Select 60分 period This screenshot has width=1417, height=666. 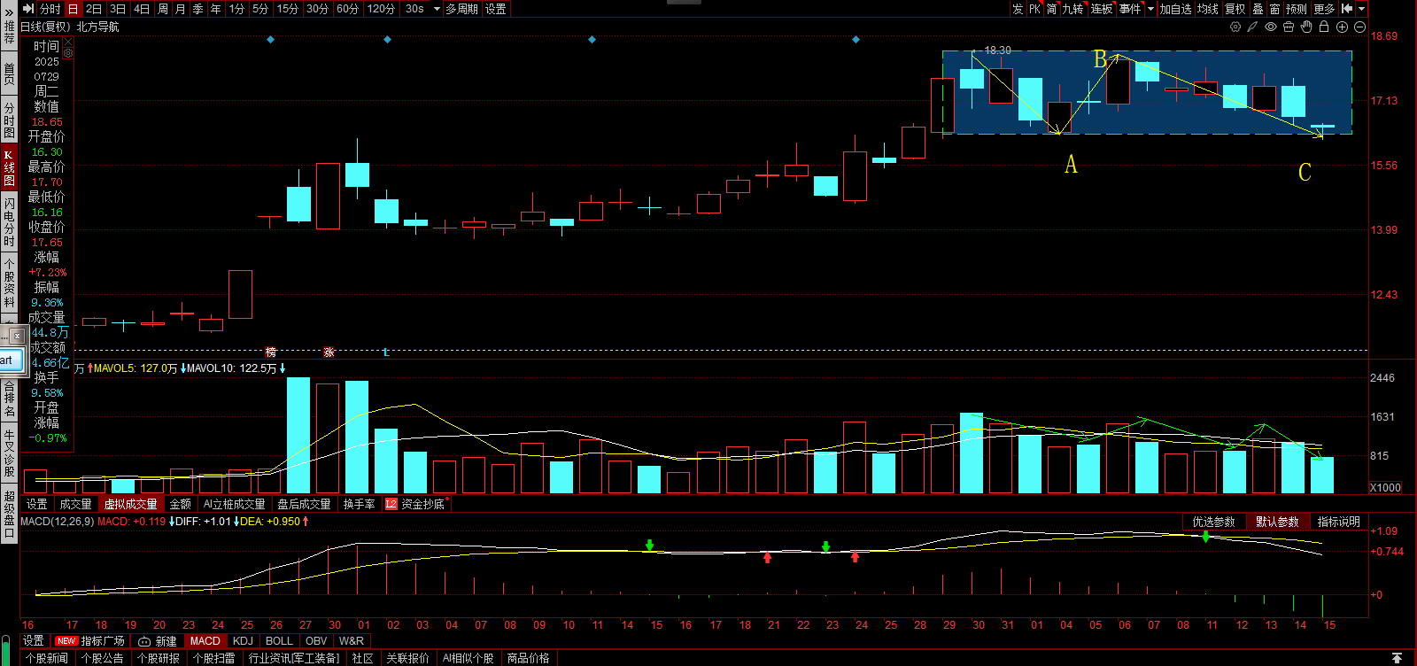pos(347,9)
